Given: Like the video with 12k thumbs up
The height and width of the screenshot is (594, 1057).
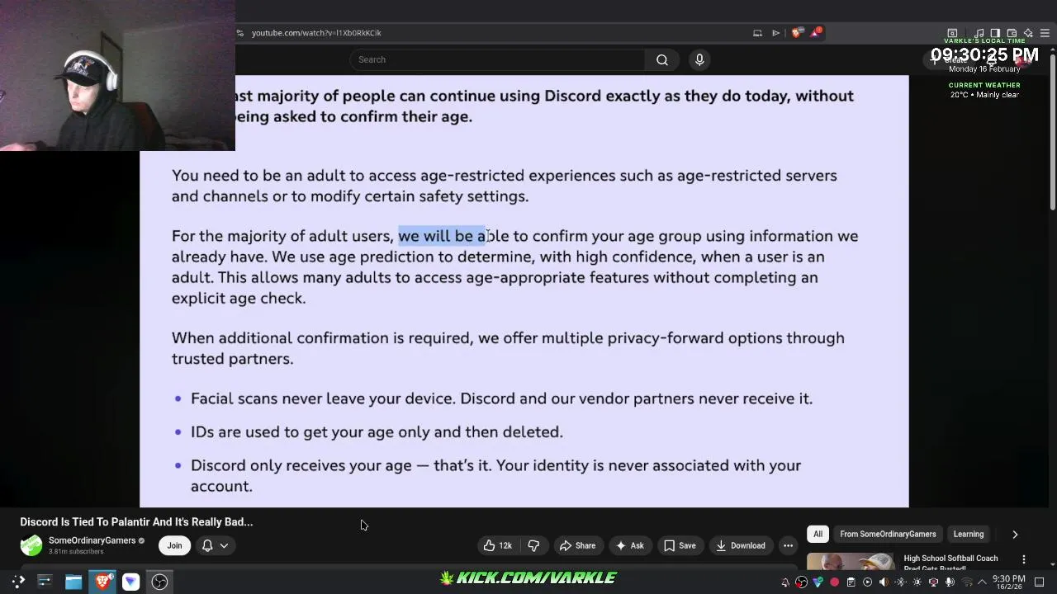Looking at the screenshot, I should click(497, 545).
